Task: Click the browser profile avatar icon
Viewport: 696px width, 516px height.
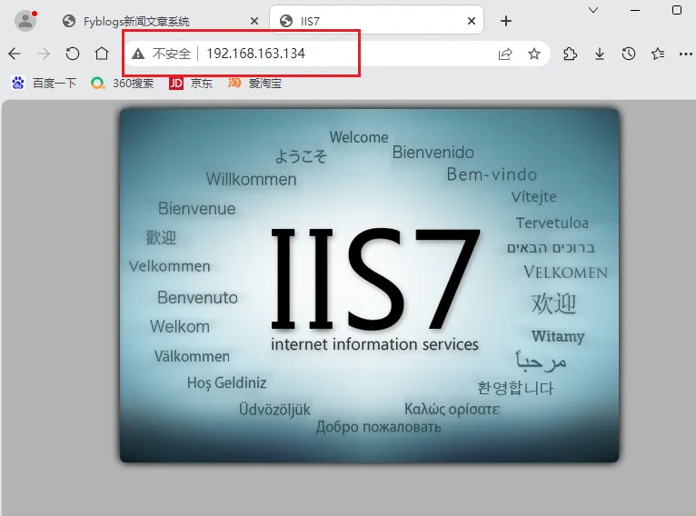Action: (25, 20)
